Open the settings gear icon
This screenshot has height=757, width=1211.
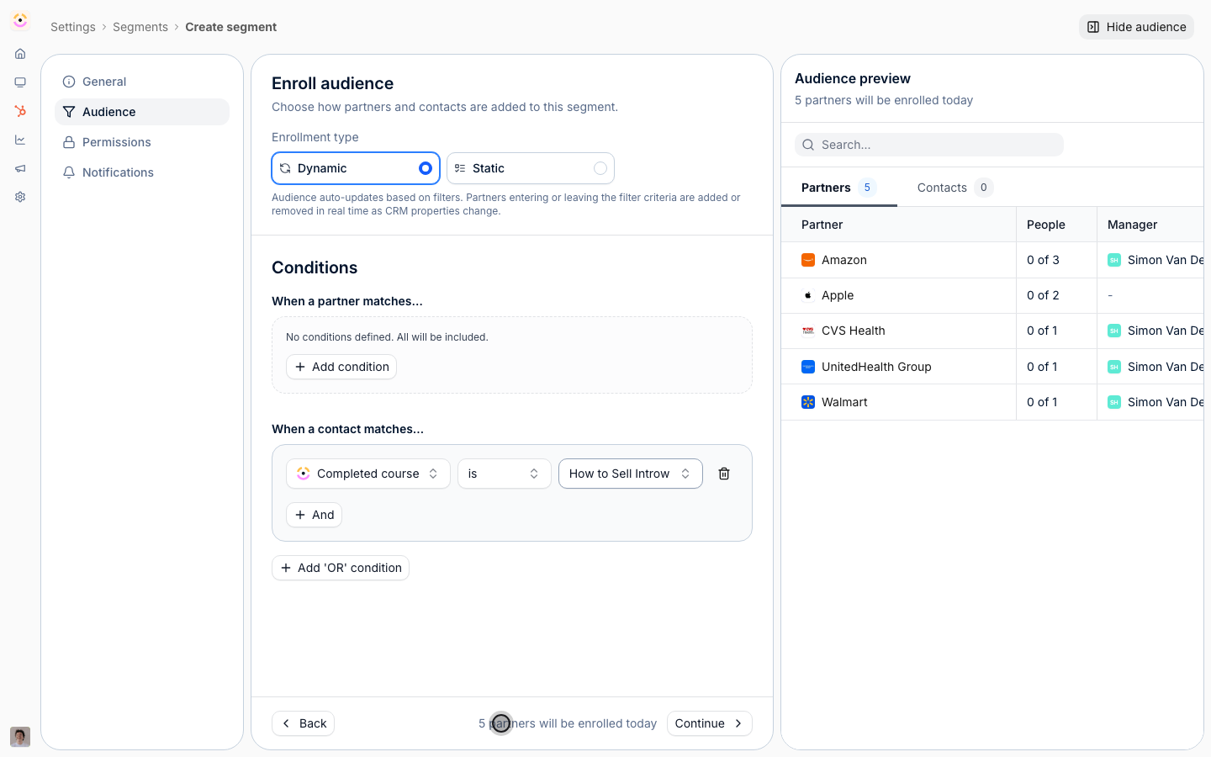[x=20, y=197]
